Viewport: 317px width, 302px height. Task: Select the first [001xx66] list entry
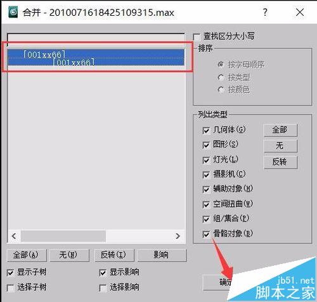tap(96, 54)
